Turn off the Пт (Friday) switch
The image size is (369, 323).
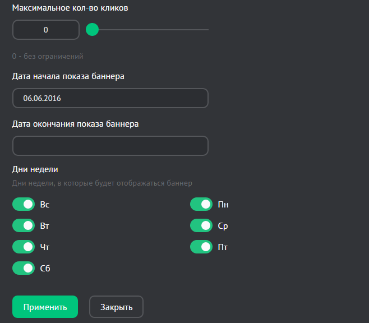coord(201,247)
